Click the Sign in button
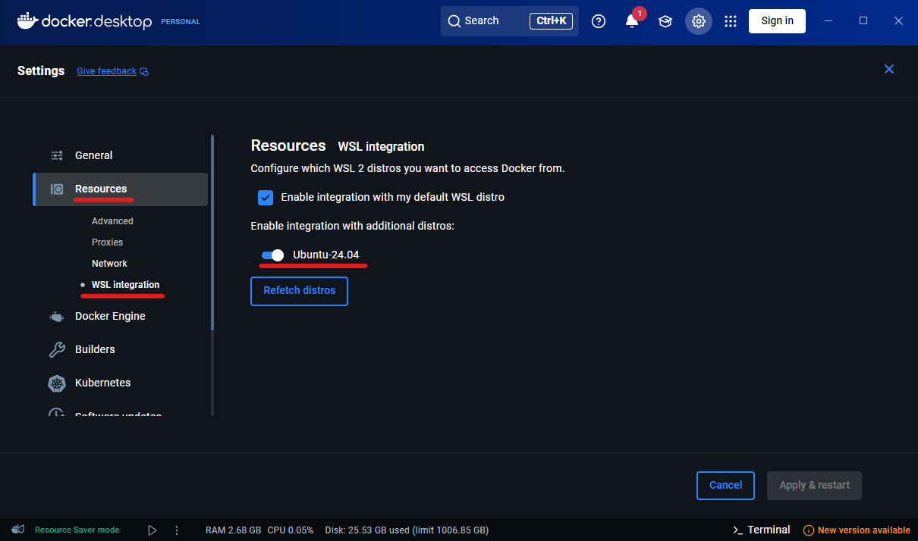The image size is (918, 541). (777, 21)
